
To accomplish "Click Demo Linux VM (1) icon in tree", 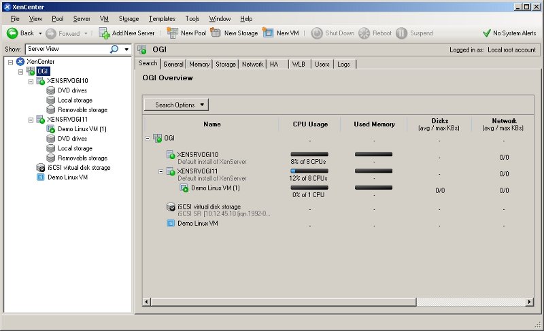I will (x=50, y=129).
